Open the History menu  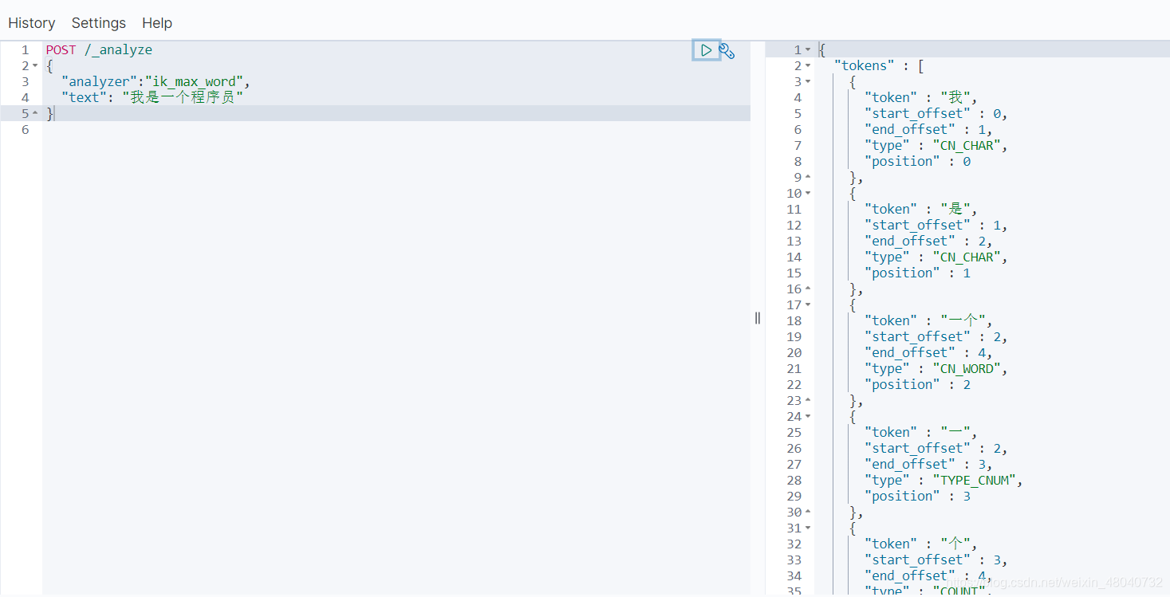pos(32,23)
